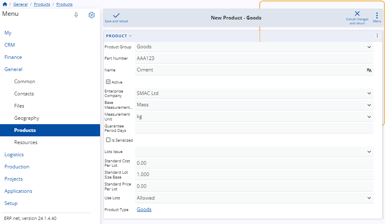This screenshot has height=224, width=385.
Task: Open the Applications menu section
Action: pyautogui.click(x=18, y=191)
